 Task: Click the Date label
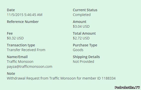(11, 10)
